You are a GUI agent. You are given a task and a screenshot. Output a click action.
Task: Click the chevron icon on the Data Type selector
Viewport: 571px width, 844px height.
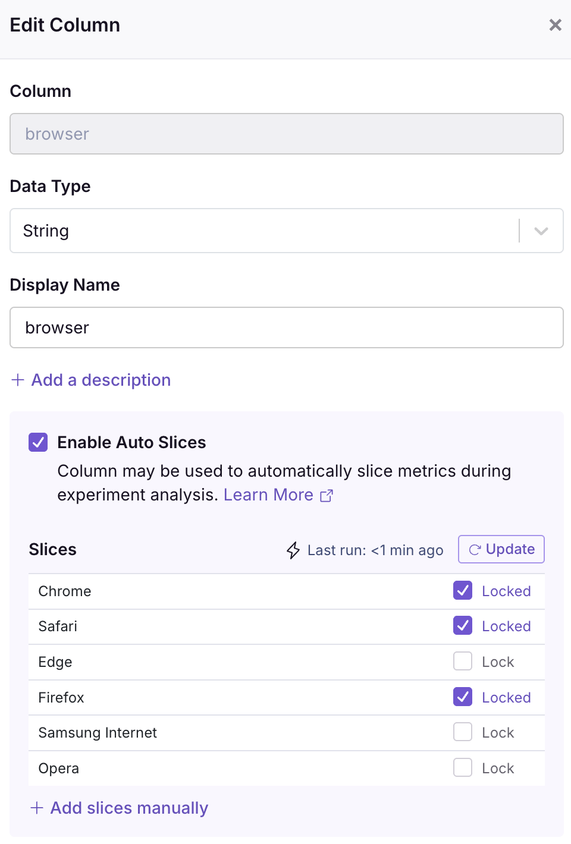coord(541,231)
